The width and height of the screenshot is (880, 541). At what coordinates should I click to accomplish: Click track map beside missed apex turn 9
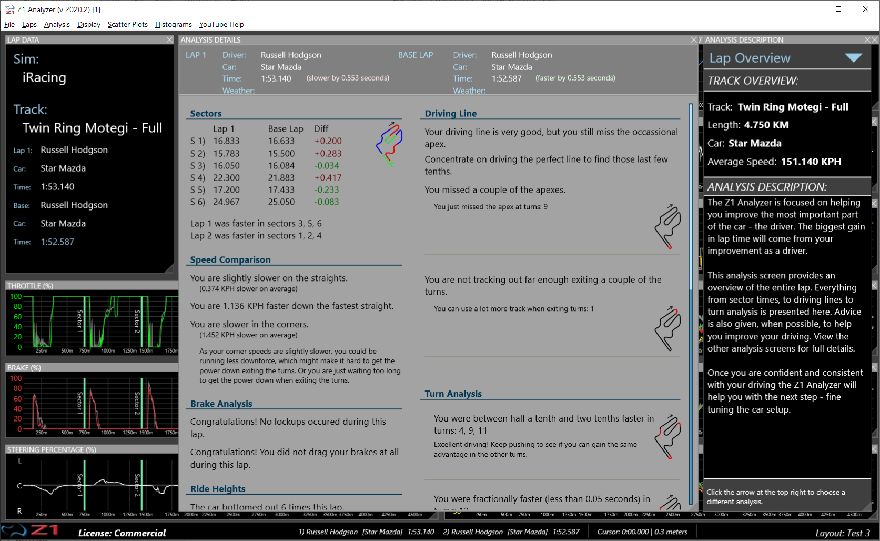[667, 226]
